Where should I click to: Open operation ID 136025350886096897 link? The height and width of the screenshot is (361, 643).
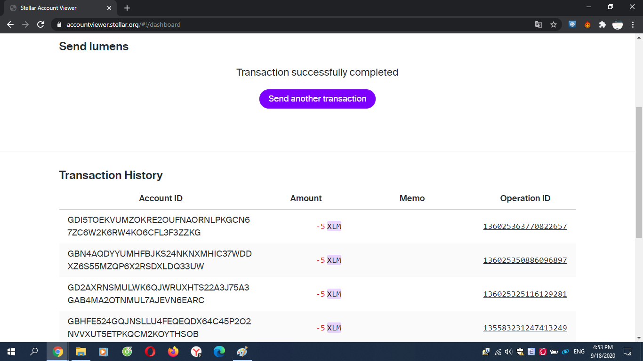coord(525,260)
